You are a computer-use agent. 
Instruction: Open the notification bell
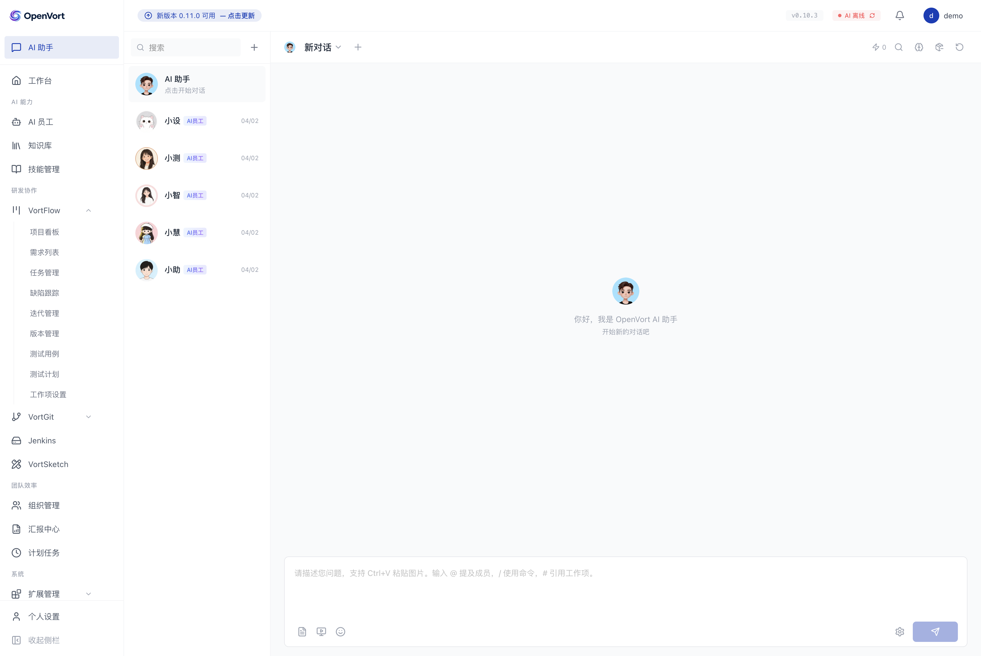(900, 16)
